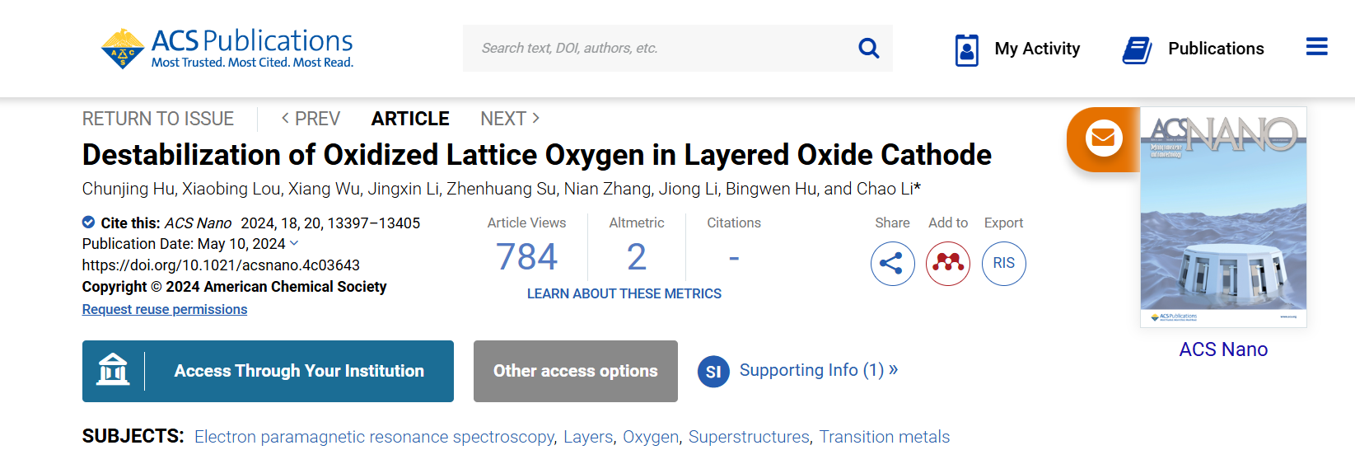Expand Supporting Info (1) link

coord(811,370)
